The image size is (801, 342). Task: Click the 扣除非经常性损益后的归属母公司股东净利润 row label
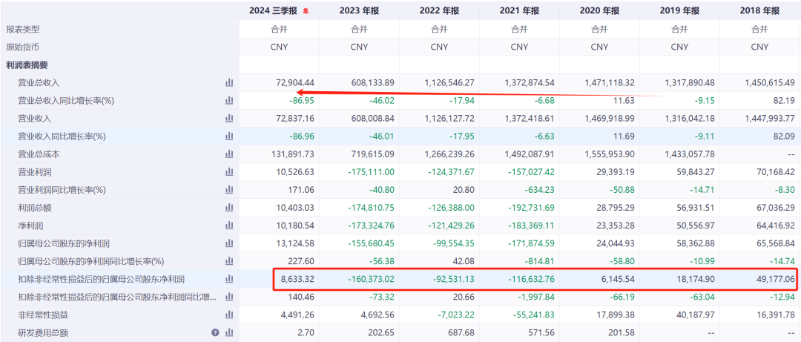(x=101, y=279)
